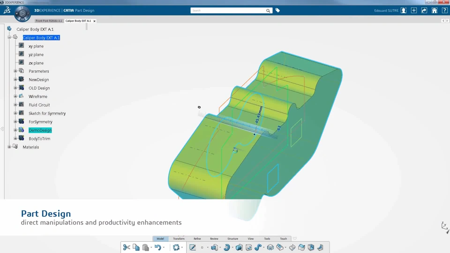Click the Share arrow icon
This screenshot has height=253, width=450.
[x=424, y=10]
